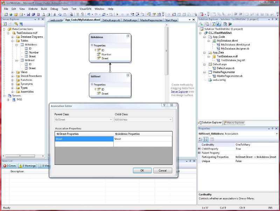Screen dimensions: 280x211
Task: Expand Database Diagrams folder node
Action: point(12,37)
